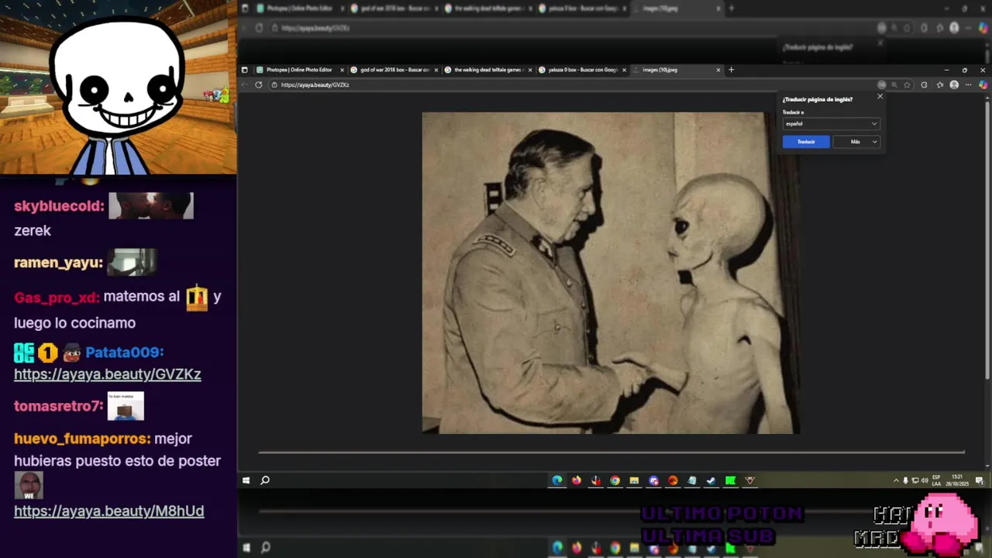Image resolution: width=992 pixels, height=558 pixels.
Task: Click the zoom magnifier icon in address bar
Action: click(x=894, y=84)
